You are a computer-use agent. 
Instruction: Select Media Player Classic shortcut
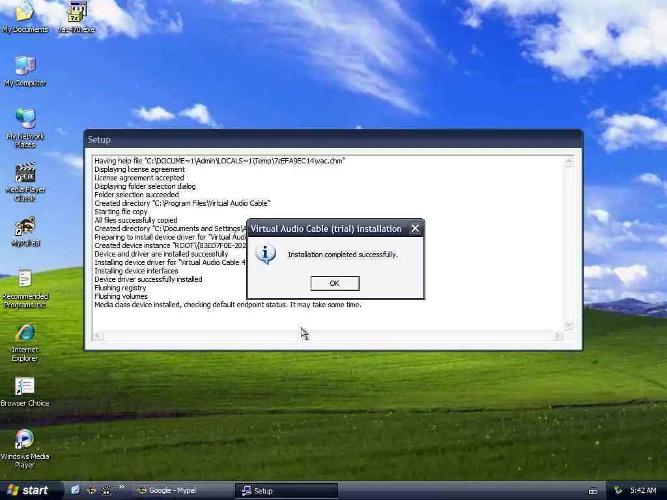(25, 182)
